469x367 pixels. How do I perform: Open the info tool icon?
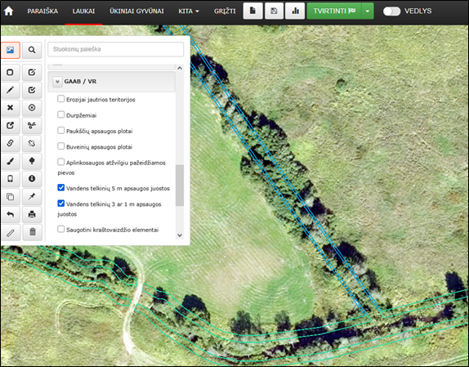(32, 179)
